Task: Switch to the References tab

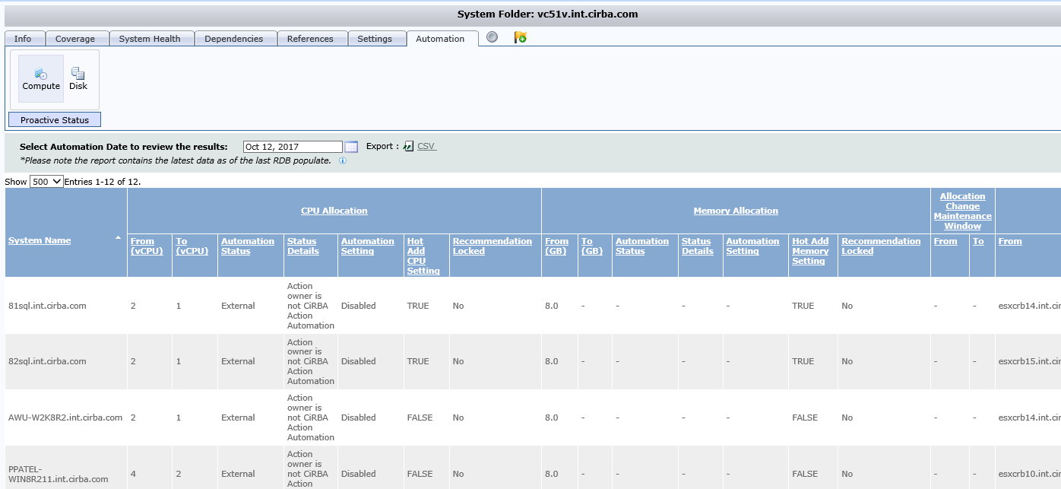Action: [312, 38]
